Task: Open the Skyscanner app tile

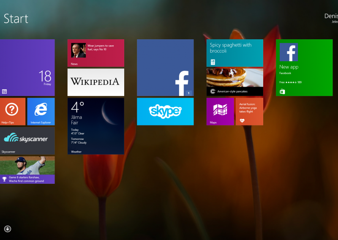Action: coord(27,141)
